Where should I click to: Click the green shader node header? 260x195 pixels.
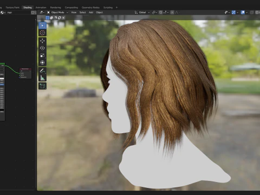[x=2, y=63]
